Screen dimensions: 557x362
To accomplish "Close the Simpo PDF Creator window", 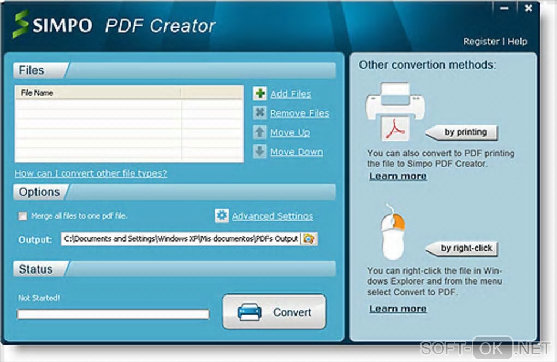I will pos(529,8).
